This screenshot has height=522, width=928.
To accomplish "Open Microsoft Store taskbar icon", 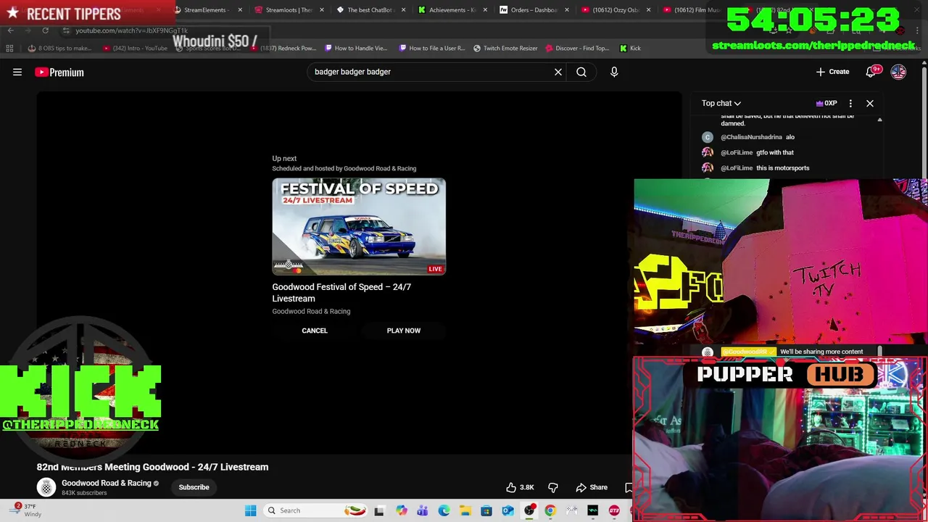I will pyautogui.click(x=486, y=510).
